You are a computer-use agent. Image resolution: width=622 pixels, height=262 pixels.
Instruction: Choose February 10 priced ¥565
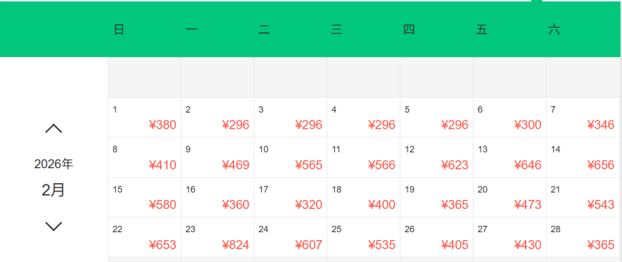point(291,158)
